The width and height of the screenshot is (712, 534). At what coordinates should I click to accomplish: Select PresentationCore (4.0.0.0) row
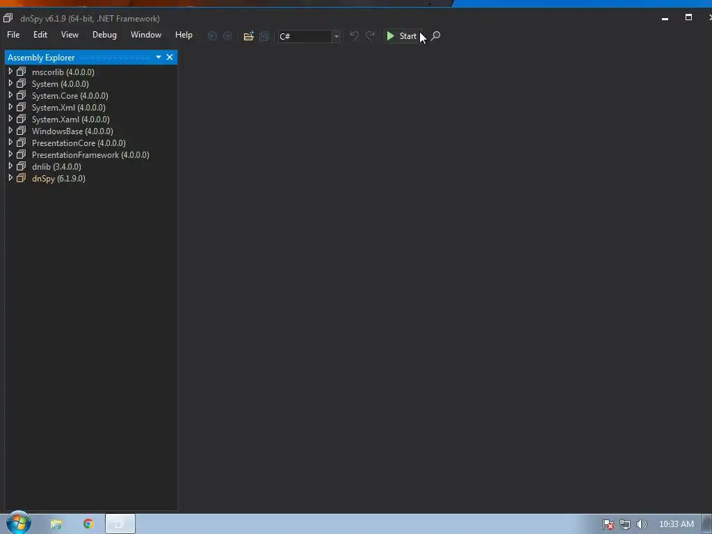coord(79,143)
